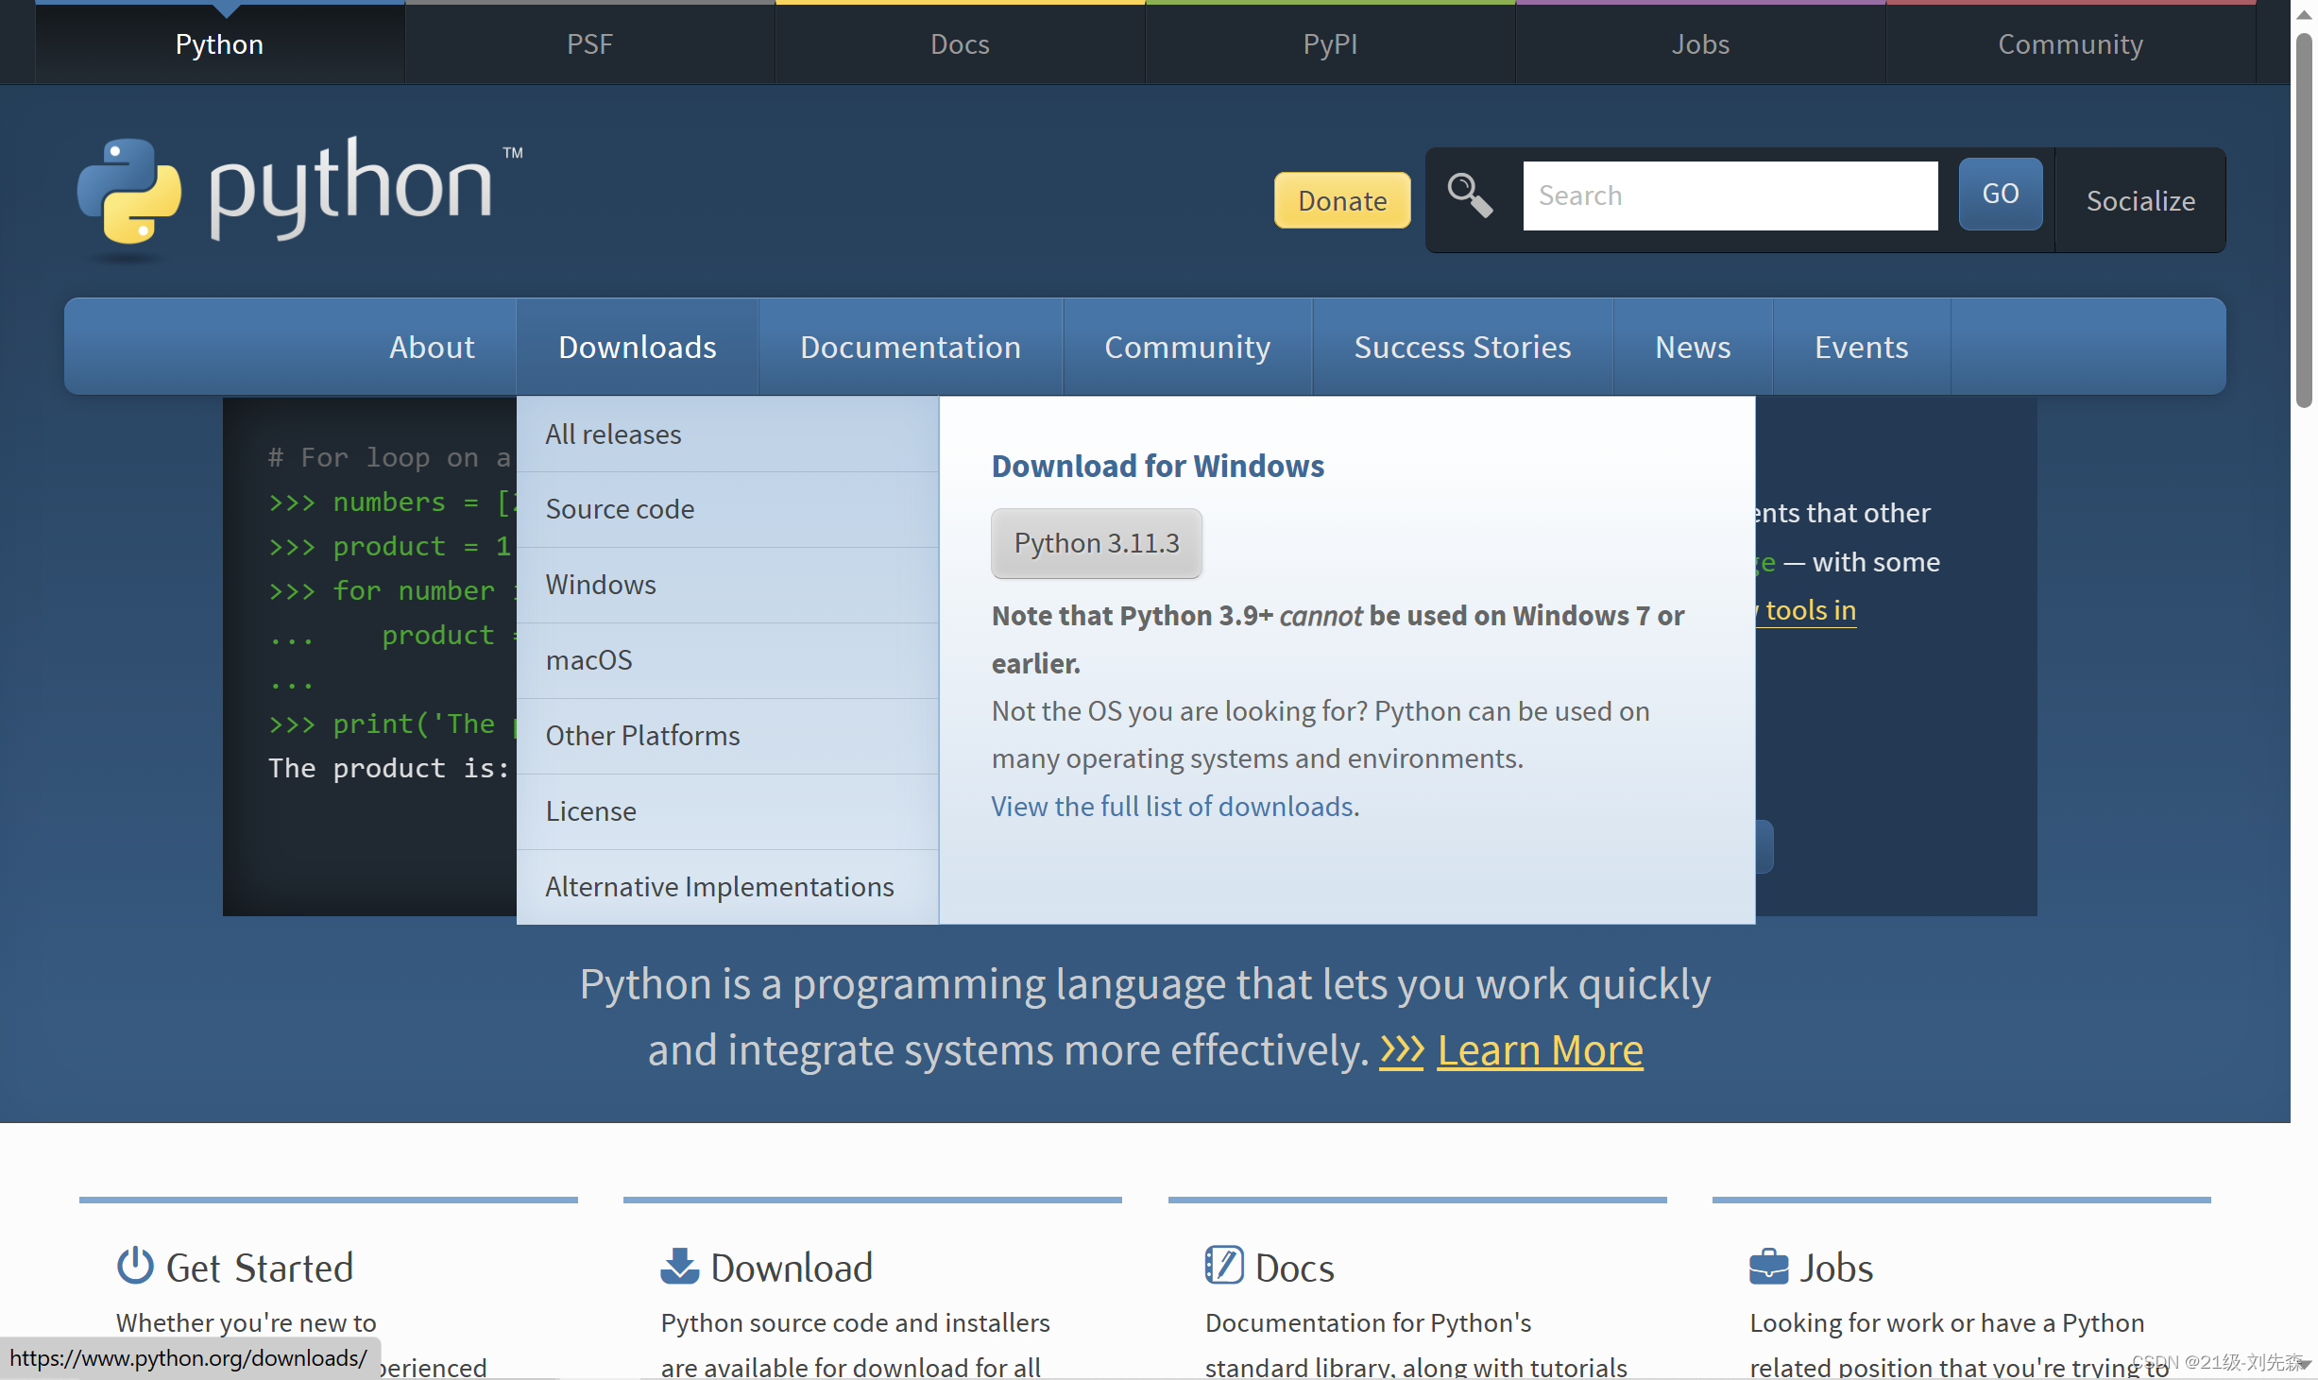Viewport: 2318px width, 1380px height.
Task: Expand the Success Stories nav menu
Action: click(x=1461, y=347)
